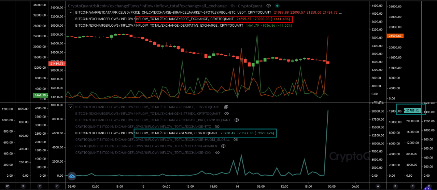Select the Y price scale label
437x190 pixels.
coord(40,186)
